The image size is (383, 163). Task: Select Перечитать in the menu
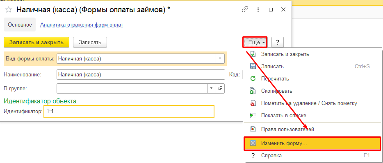(x=312, y=78)
